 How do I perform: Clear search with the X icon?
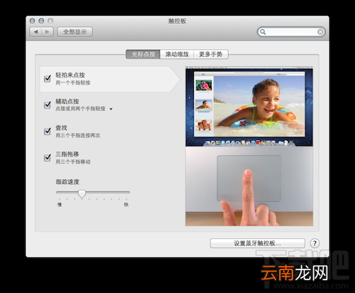[320, 32]
